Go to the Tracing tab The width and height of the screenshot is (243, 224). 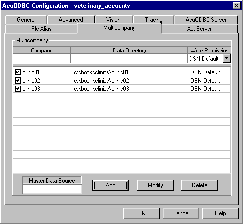click(154, 20)
